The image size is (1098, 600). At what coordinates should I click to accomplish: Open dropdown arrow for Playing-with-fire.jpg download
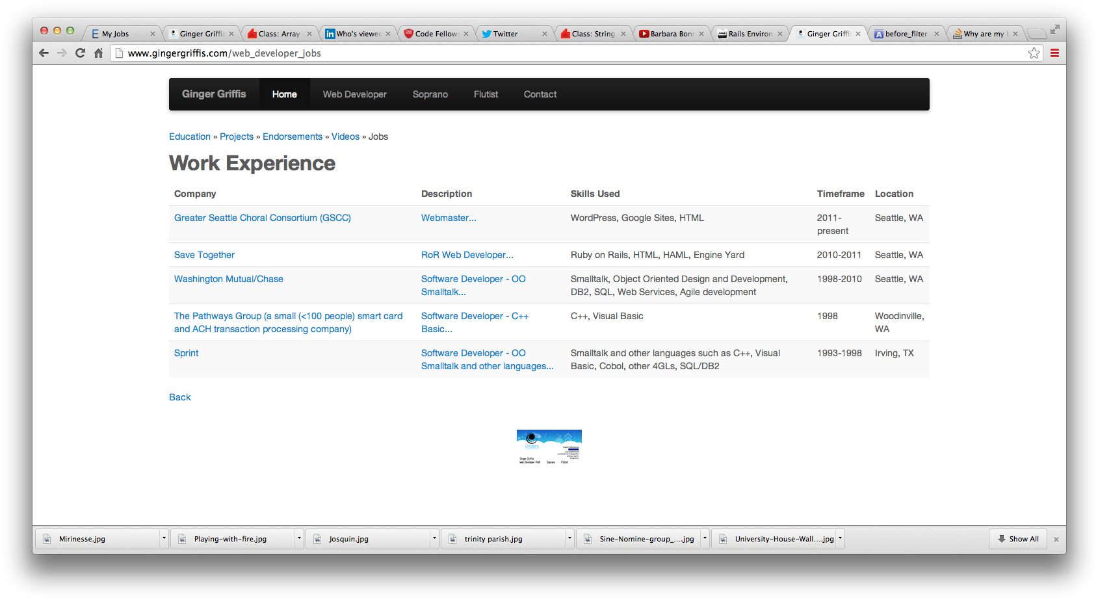[299, 539]
